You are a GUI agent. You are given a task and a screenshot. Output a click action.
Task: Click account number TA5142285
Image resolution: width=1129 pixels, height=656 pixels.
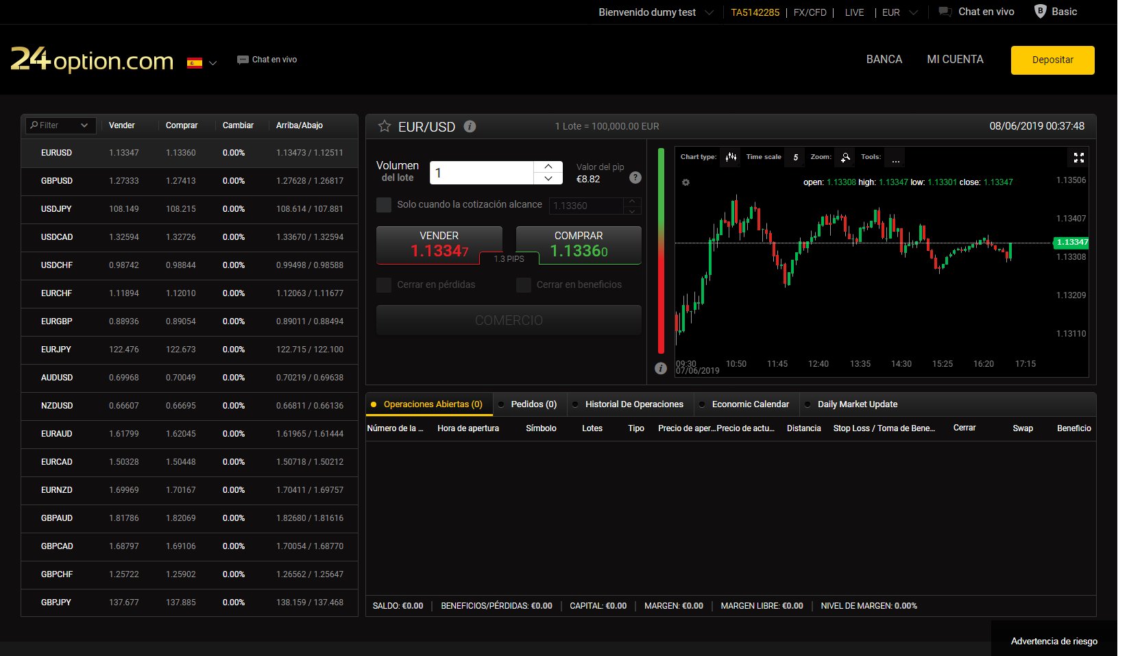[x=755, y=12]
